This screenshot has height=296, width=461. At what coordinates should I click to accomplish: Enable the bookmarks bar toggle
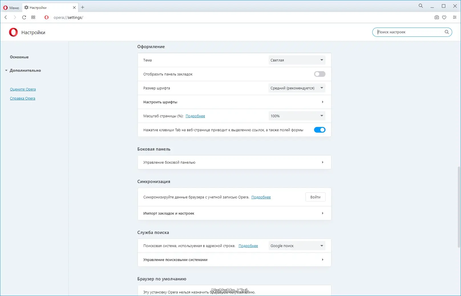320,74
